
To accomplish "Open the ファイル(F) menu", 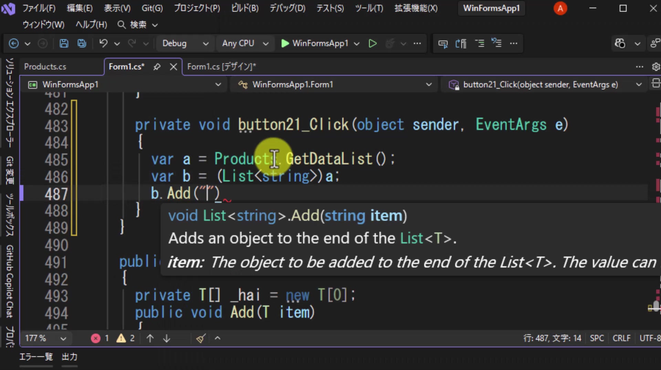I will 39,8.
